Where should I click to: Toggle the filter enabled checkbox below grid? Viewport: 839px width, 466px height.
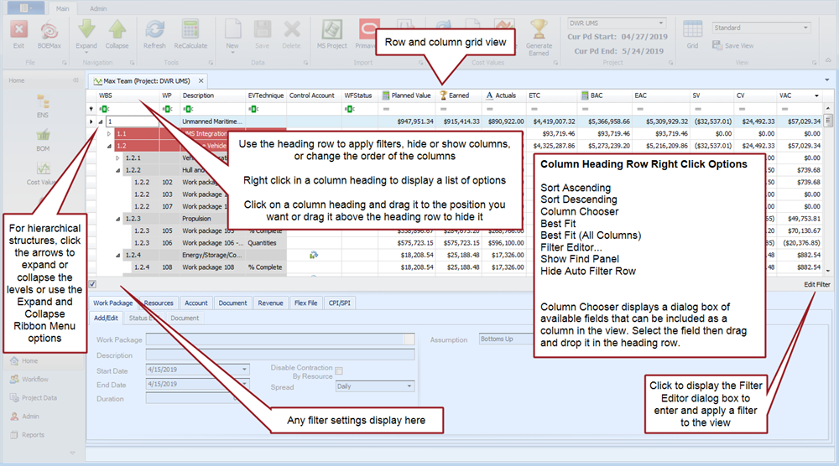[x=92, y=285]
